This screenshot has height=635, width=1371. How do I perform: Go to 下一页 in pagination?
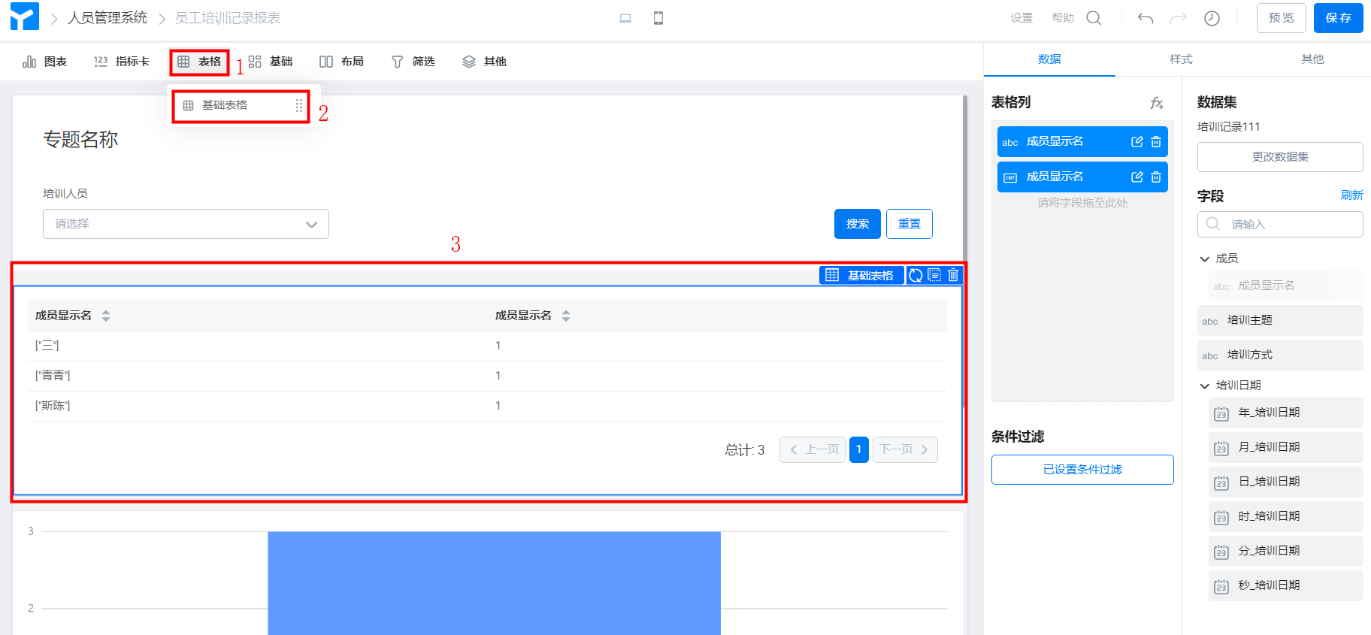(905, 449)
